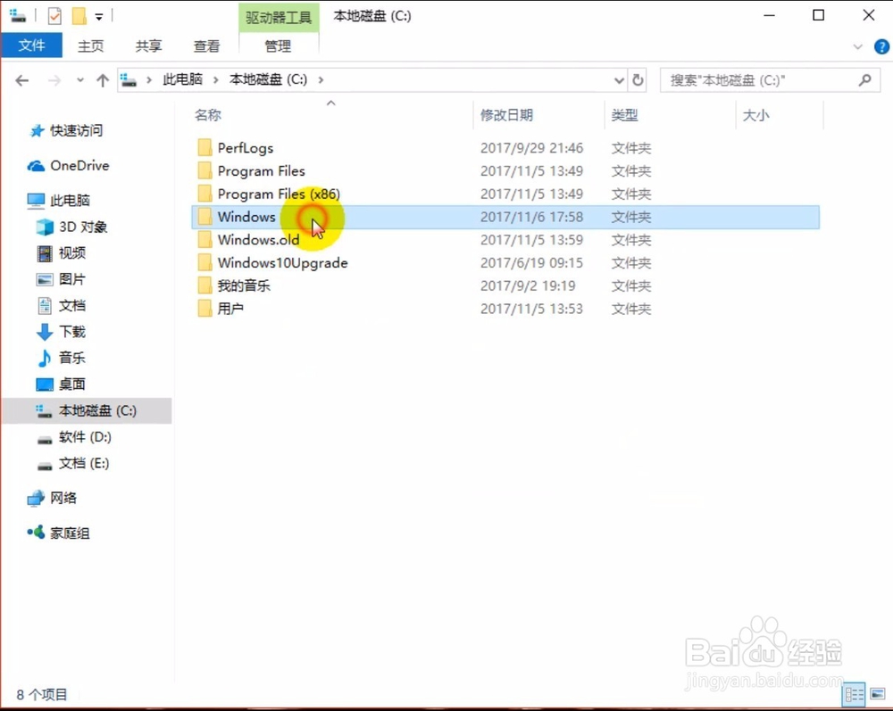
Task: Switch to large icons view via status bar
Action: point(878,693)
